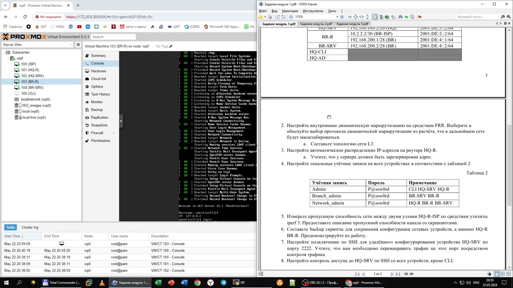Viewport: 513px width, 288px height.
Task: Expand the open-file dropdown arrow
Action: 265,17
